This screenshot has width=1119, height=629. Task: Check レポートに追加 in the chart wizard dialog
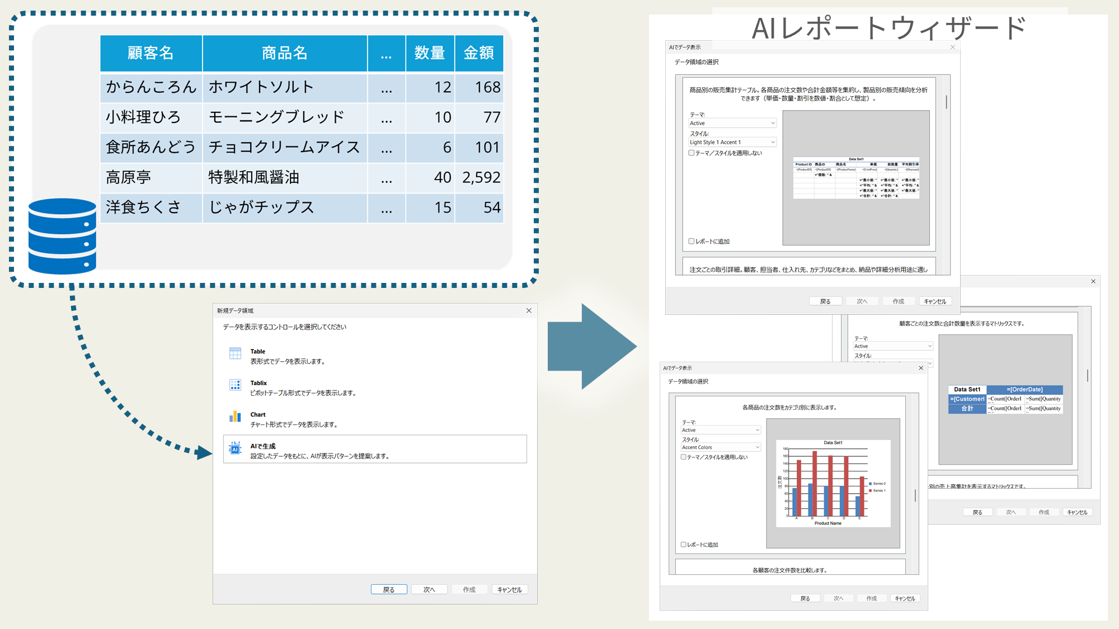point(683,545)
